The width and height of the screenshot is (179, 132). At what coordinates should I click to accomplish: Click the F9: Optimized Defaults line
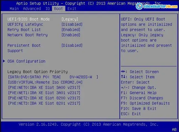tap(145, 103)
